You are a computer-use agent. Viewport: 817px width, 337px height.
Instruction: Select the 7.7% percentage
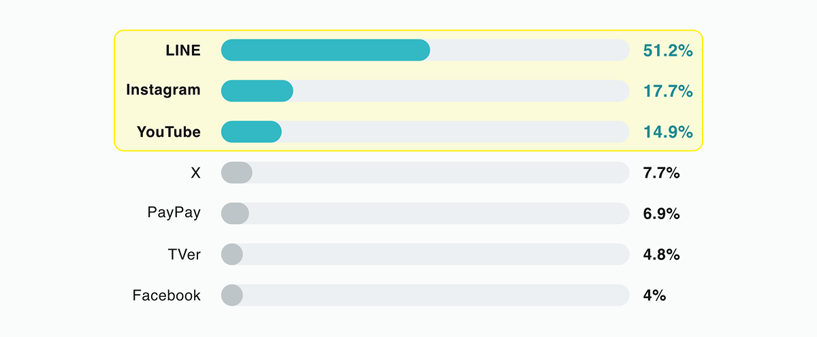[661, 173]
